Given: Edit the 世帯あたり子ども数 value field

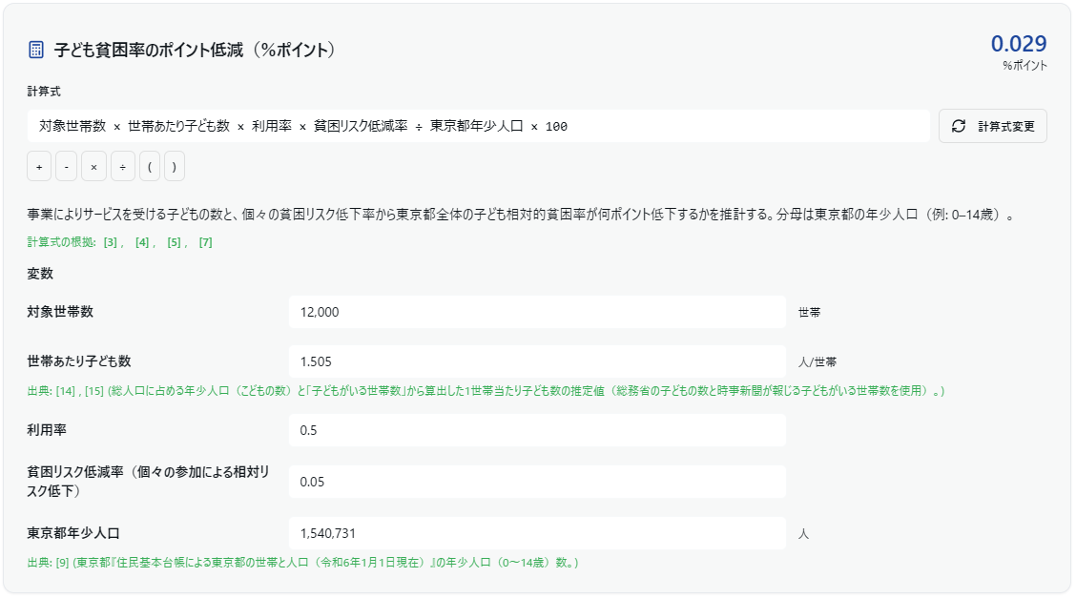Looking at the screenshot, I should coord(536,361).
